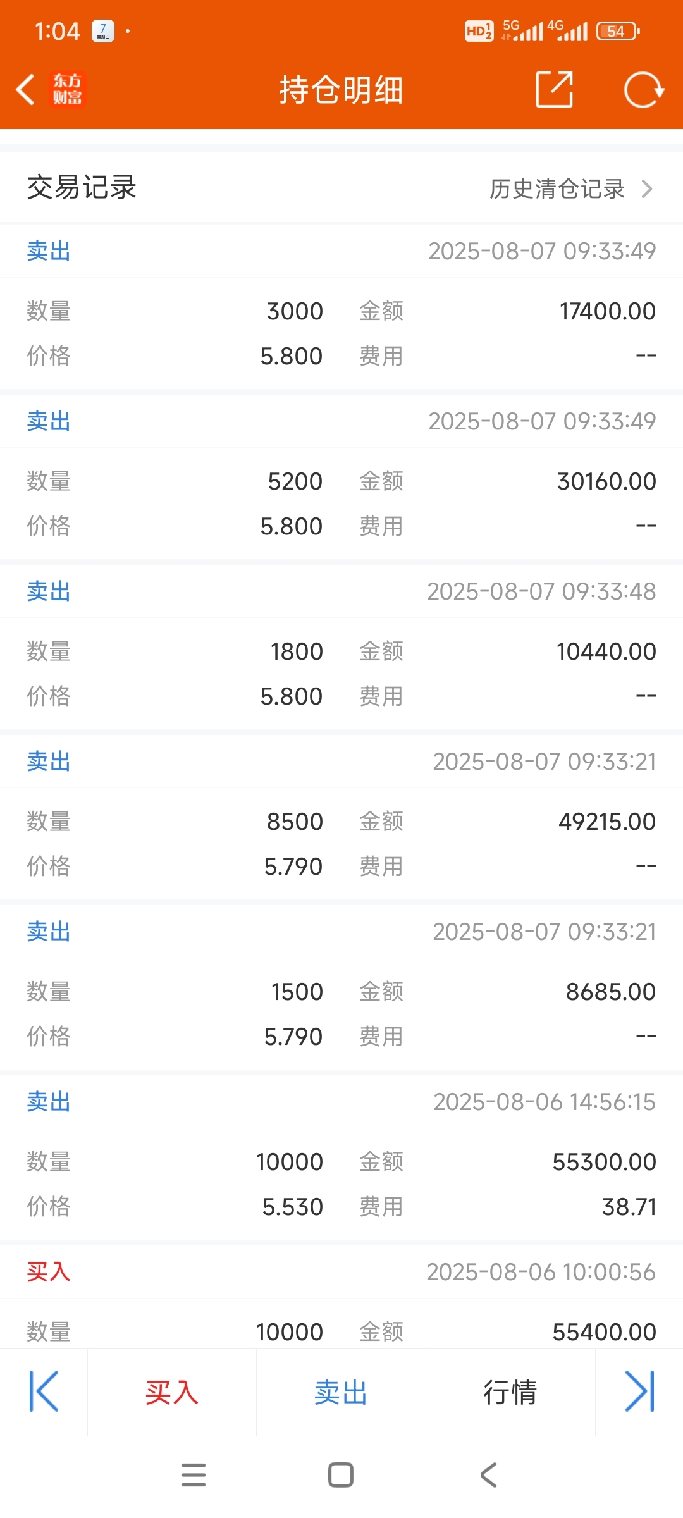Open the 行情 bottom tab
Screen dimensions: 683x1518
click(510, 1392)
